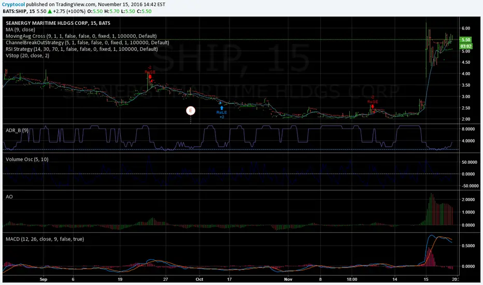
Task: Click the red RsiSE arrow near September 27
Action: point(150,76)
